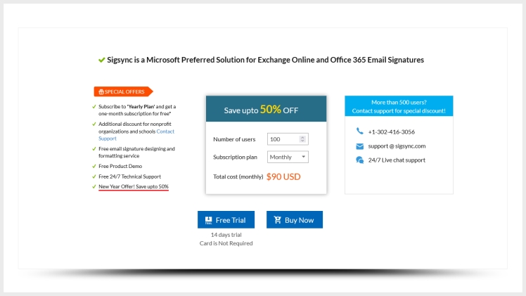Follow the Contact Support link
This screenshot has width=526, height=296.
click(165, 131)
